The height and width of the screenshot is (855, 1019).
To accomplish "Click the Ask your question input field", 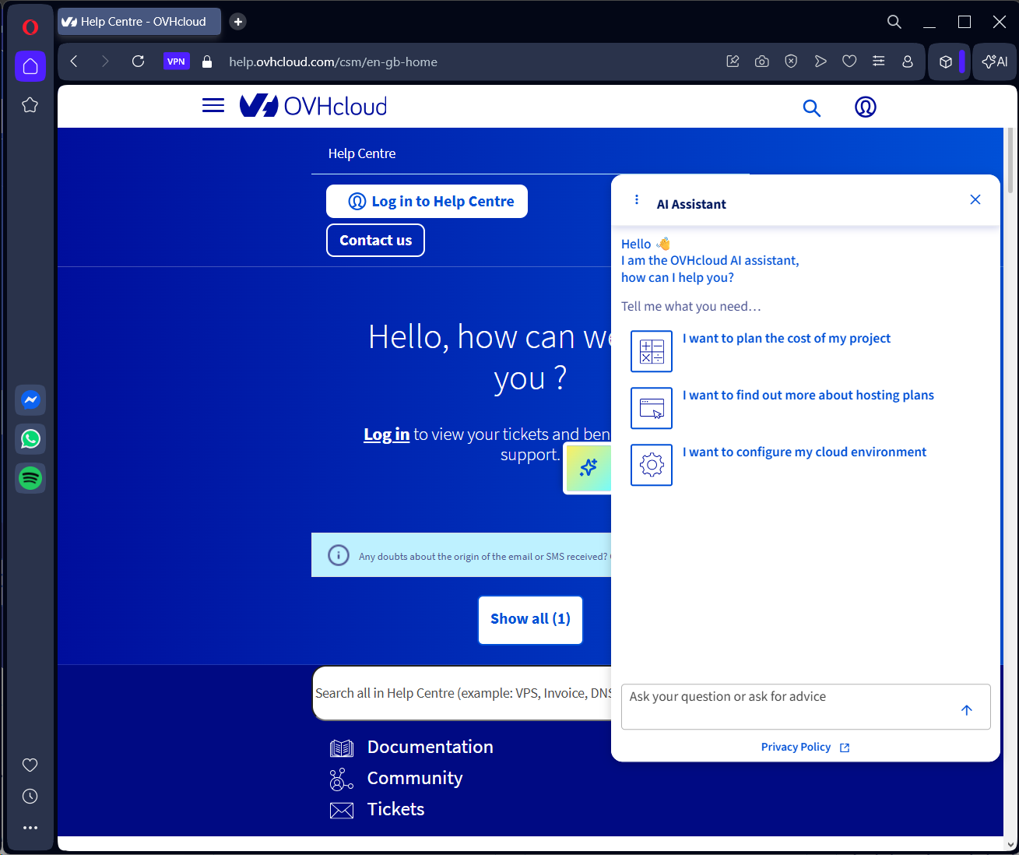I will click(x=786, y=705).
